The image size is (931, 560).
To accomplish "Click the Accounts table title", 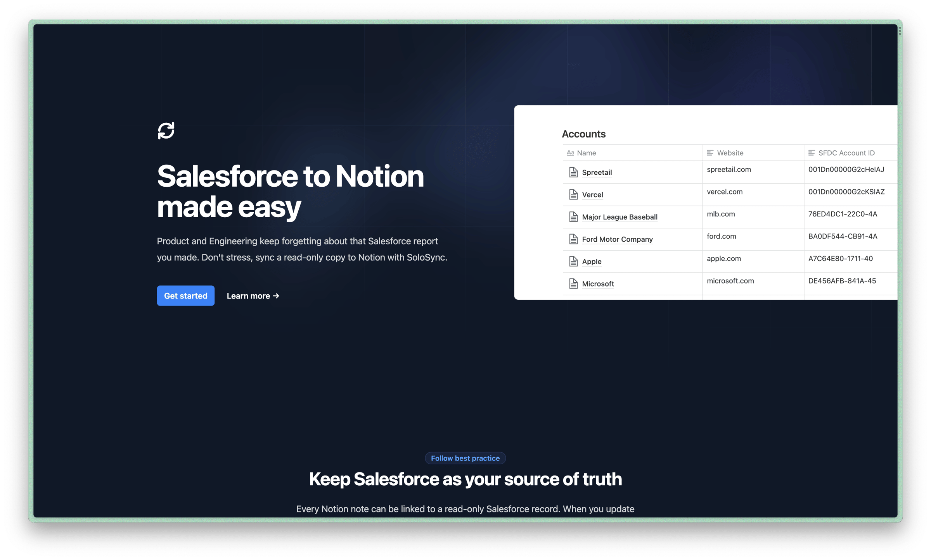I will 583,134.
